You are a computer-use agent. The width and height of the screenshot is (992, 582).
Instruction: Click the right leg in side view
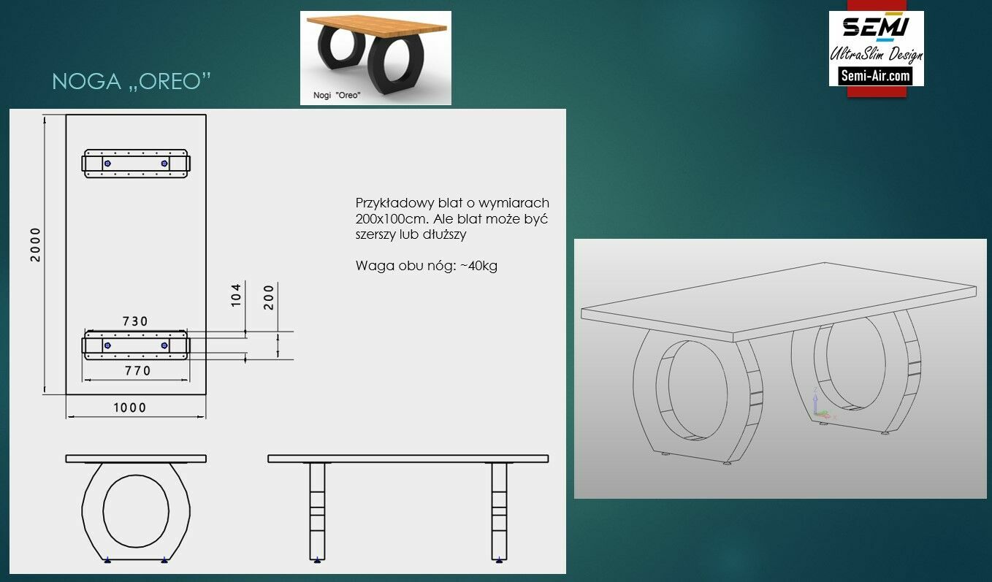(x=499, y=510)
